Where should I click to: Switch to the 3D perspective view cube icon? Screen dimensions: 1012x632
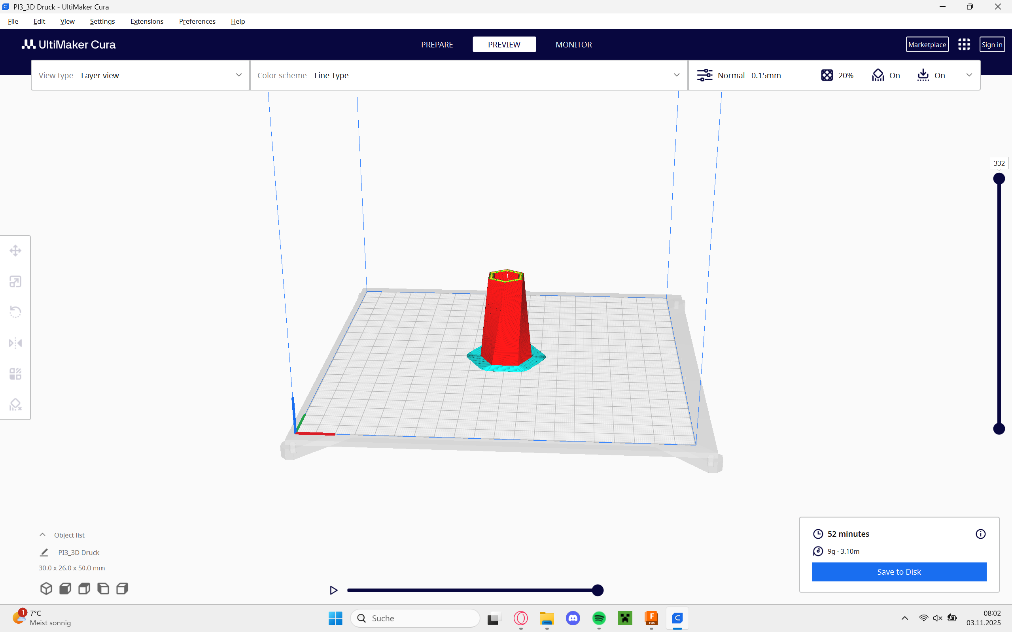coord(46,589)
